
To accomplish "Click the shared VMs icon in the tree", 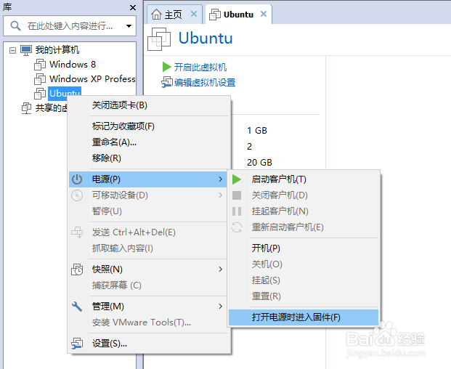I will point(26,108).
